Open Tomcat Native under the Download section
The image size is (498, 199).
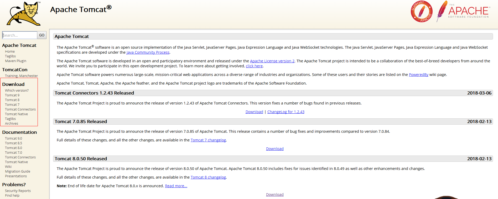[x=16, y=114]
